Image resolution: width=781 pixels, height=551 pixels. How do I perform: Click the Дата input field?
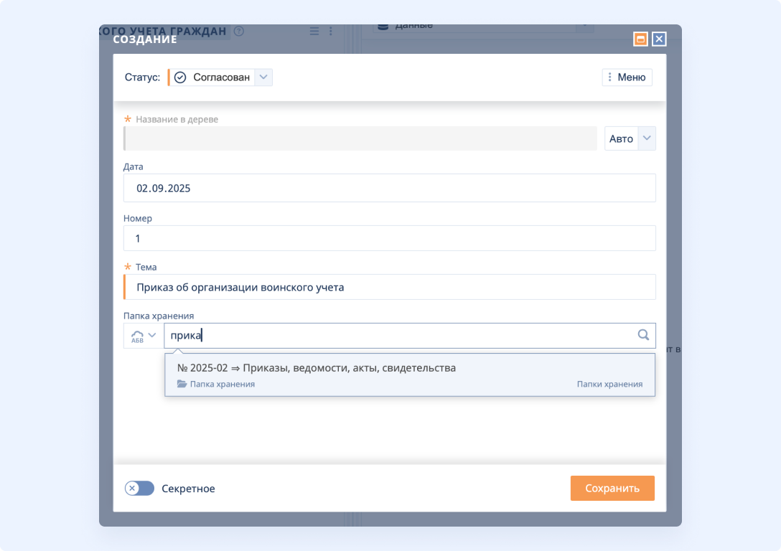(x=389, y=188)
